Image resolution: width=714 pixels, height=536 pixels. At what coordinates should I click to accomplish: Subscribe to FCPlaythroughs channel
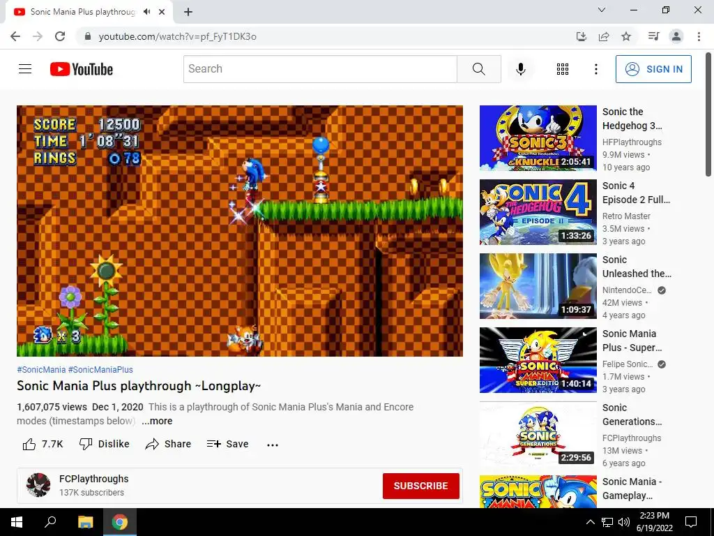coord(420,486)
